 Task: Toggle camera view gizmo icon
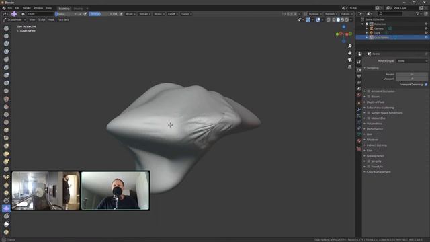[349, 60]
